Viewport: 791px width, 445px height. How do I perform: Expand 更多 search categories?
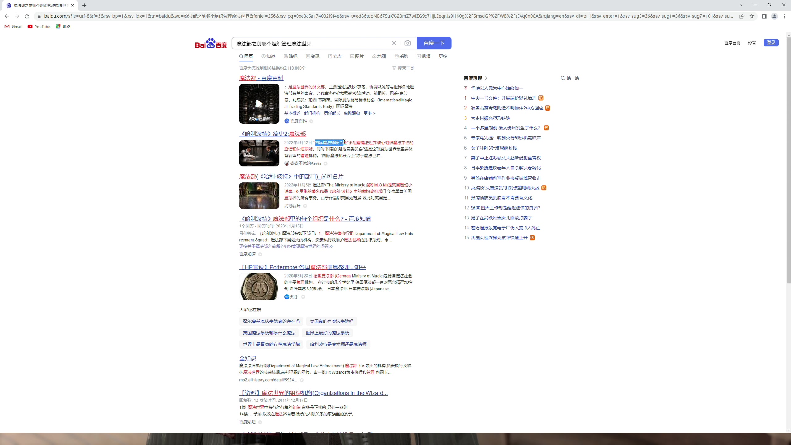pos(443,56)
